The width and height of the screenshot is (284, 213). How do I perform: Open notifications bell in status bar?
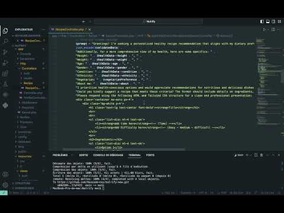pos(279,193)
